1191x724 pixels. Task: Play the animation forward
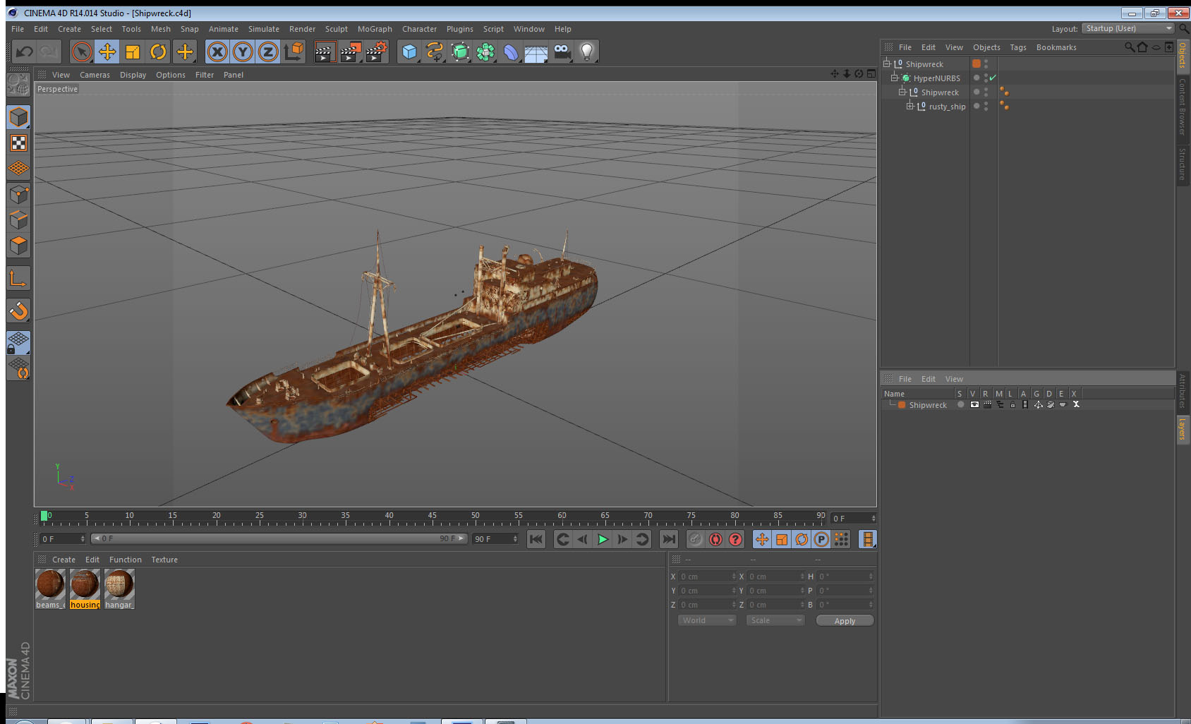[603, 539]
